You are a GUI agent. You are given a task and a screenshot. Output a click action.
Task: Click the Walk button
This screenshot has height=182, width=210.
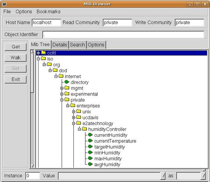click(16, 58)
